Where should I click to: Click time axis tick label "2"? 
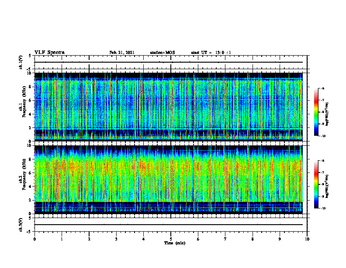(x=89, y=239)
